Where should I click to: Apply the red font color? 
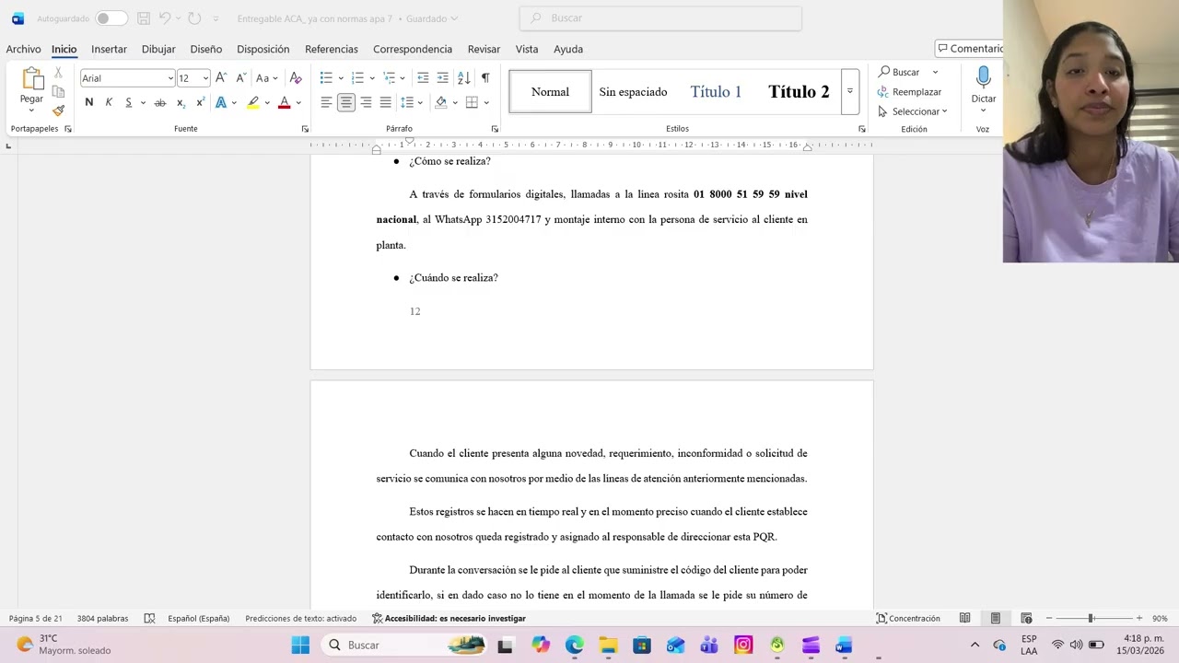tap(284, 102)
